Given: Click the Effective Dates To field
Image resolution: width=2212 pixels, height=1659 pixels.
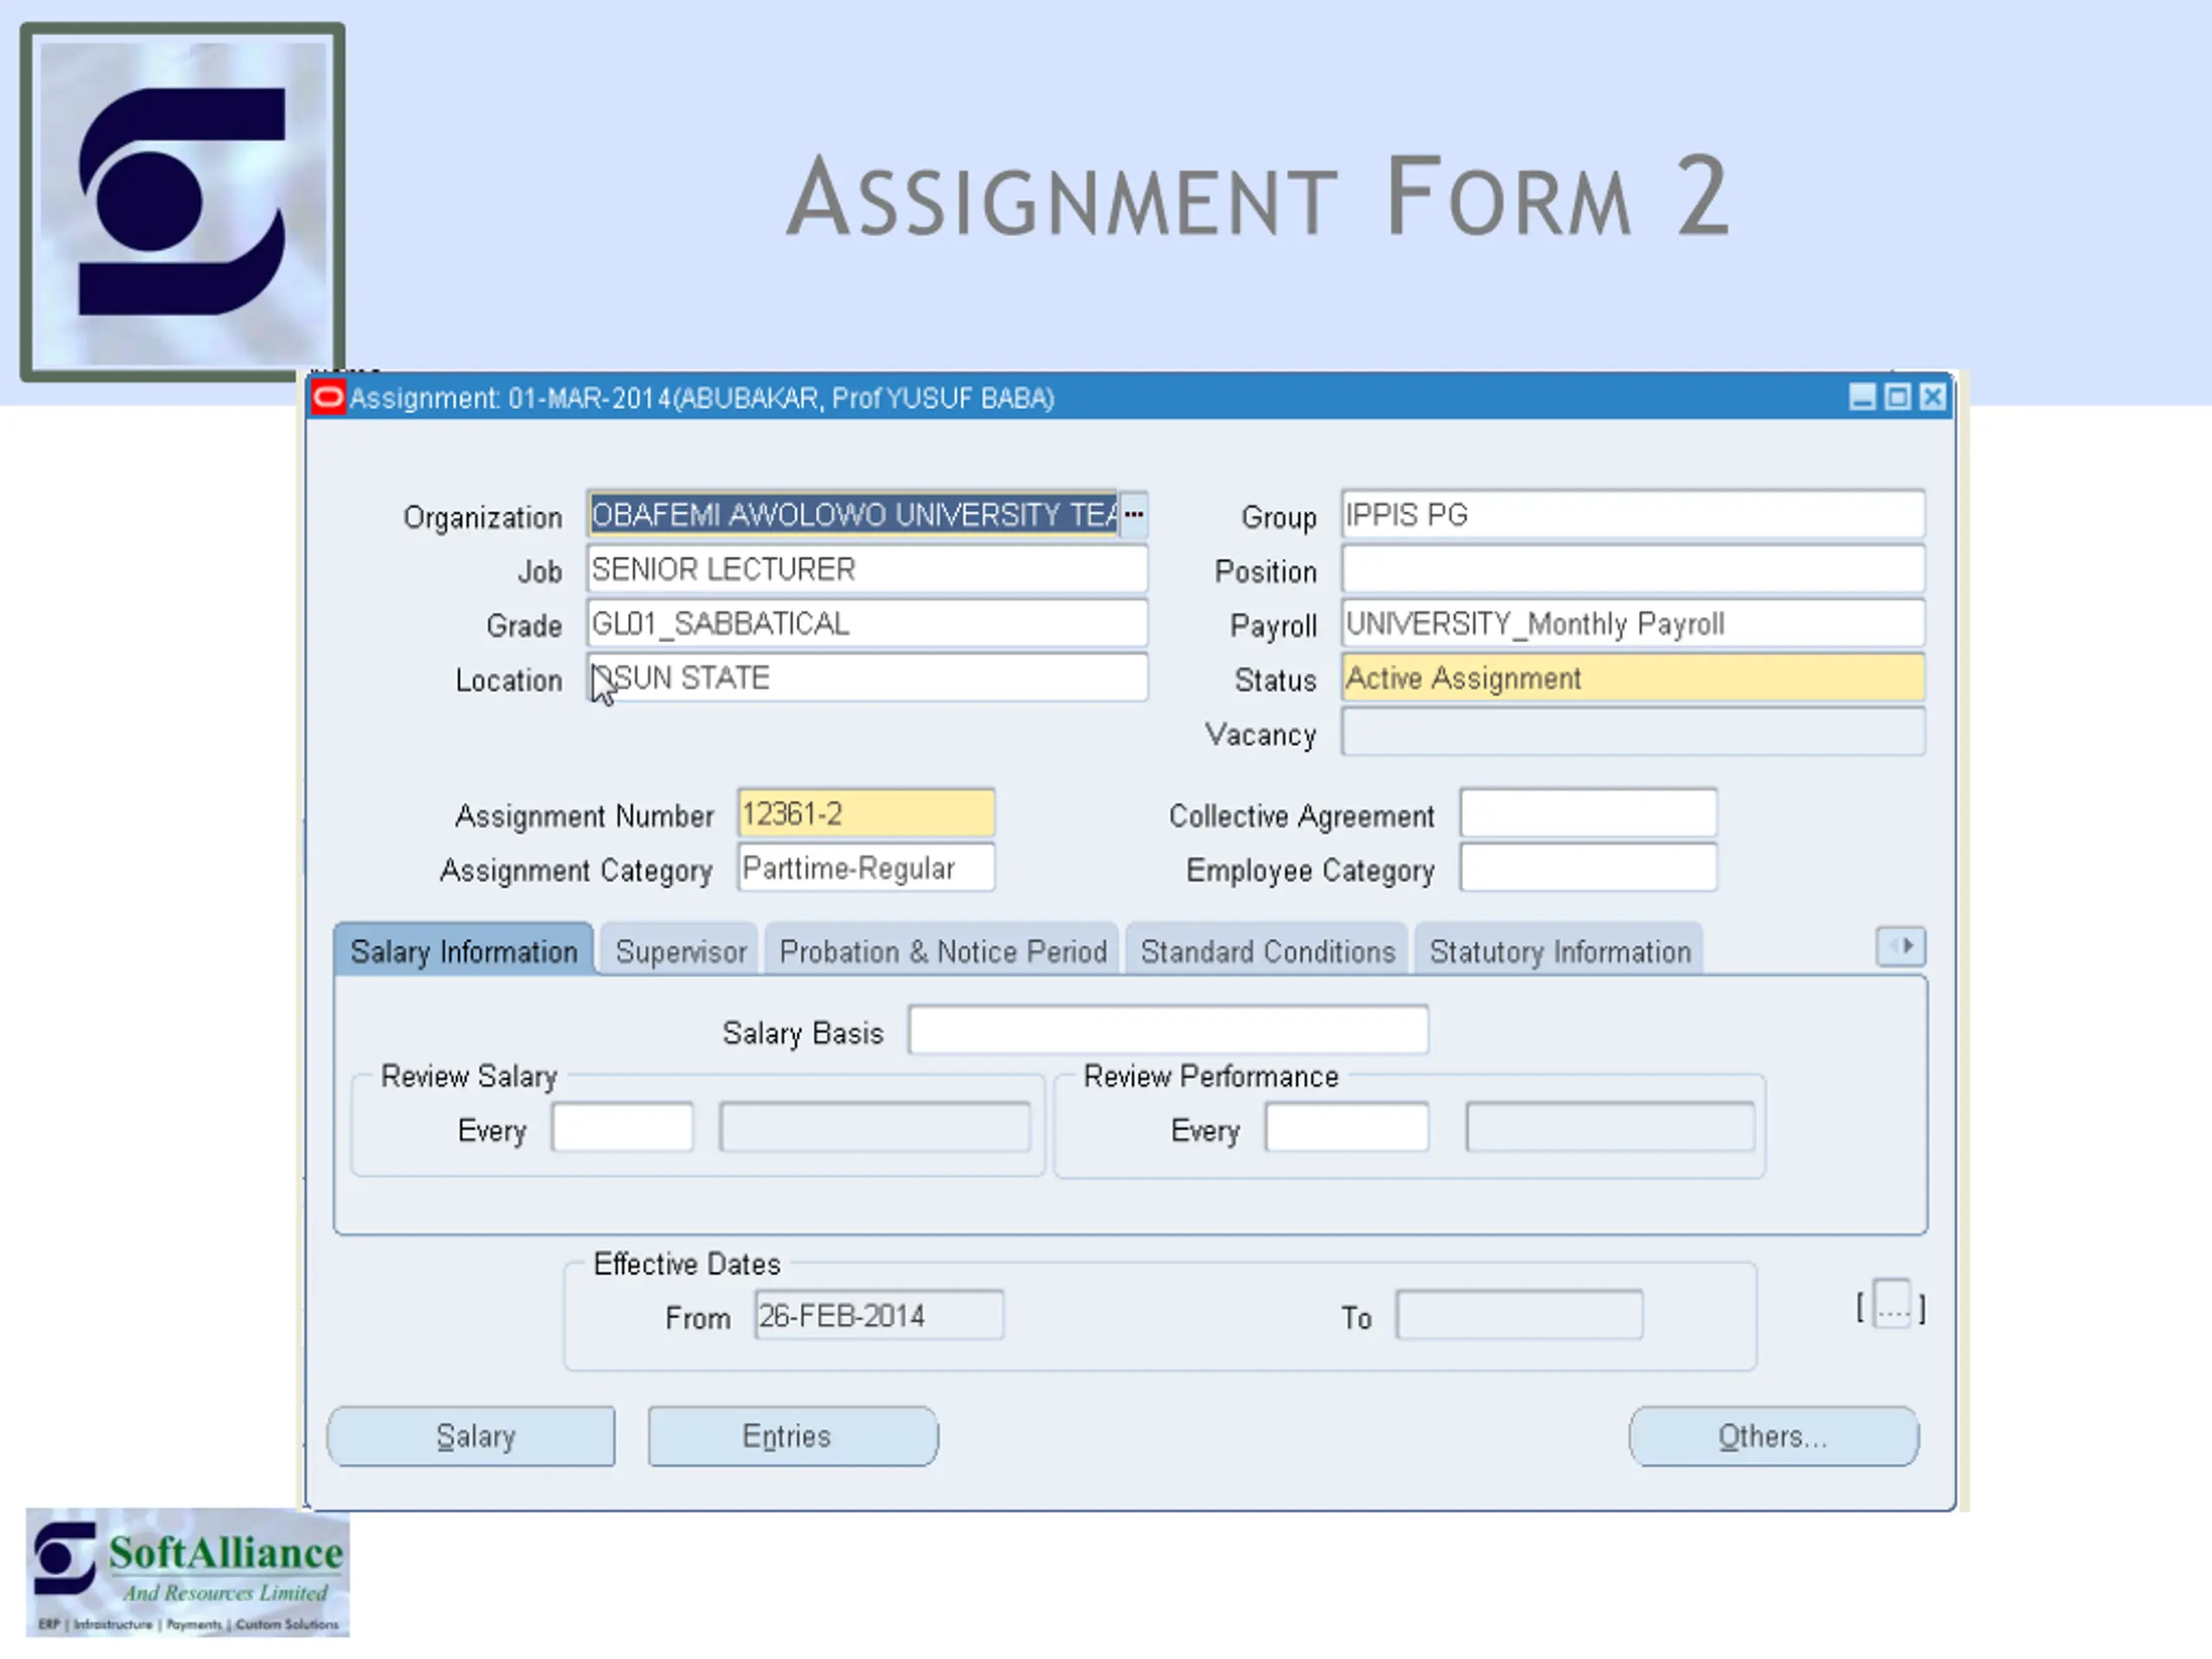Looking at the screenshot, I should (x=1519, y=1315).
